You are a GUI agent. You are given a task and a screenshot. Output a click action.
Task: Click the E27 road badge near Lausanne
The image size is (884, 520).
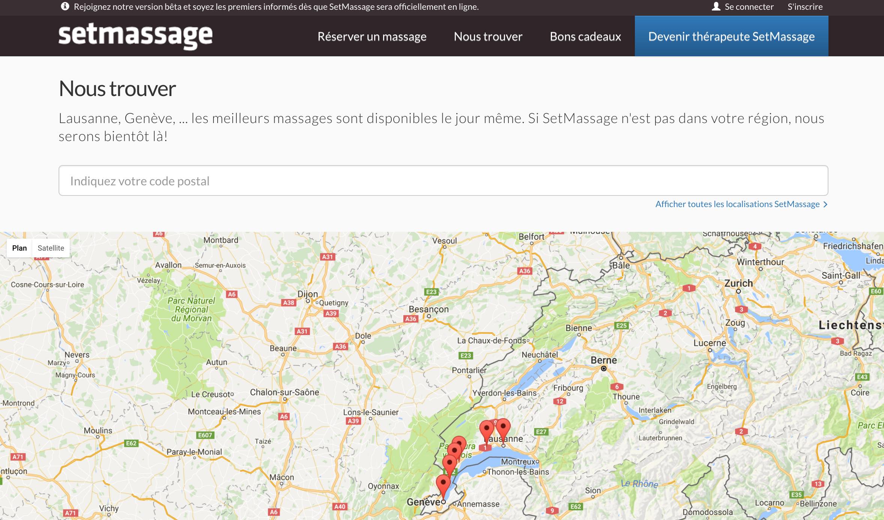click(541, 431)
